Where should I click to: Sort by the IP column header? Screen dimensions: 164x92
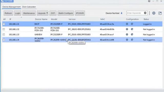tap(10, 19)
